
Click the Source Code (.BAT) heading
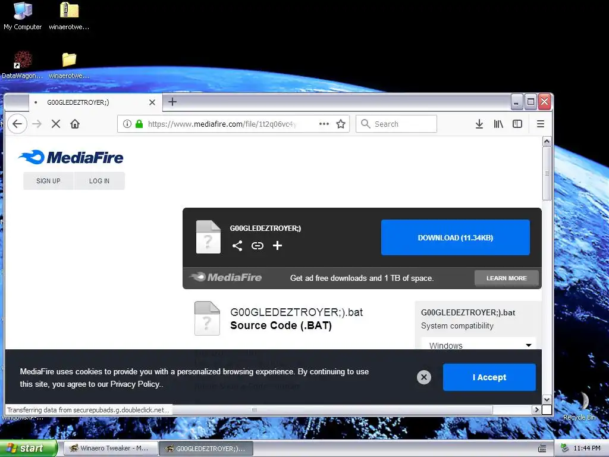point(281,325)
